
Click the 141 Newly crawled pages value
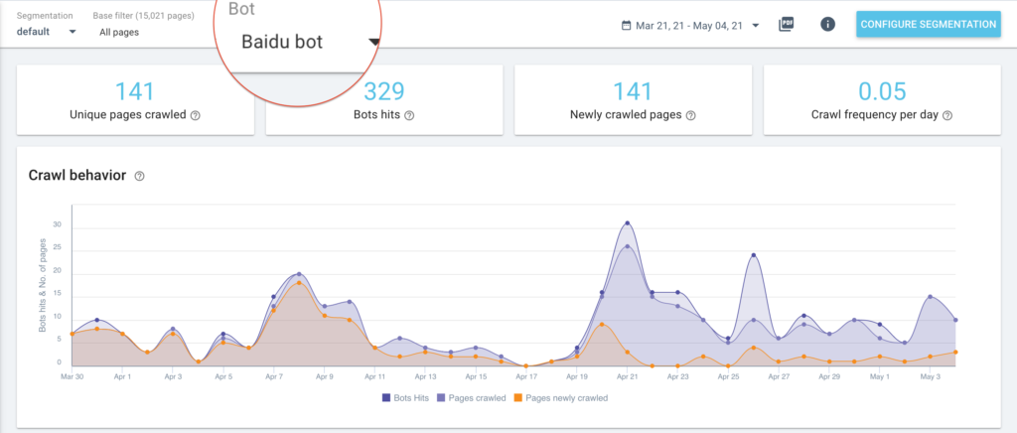(633, 91)
